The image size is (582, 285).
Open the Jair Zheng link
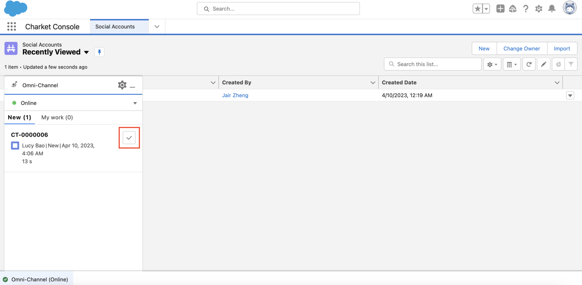(x=235, y=95)
